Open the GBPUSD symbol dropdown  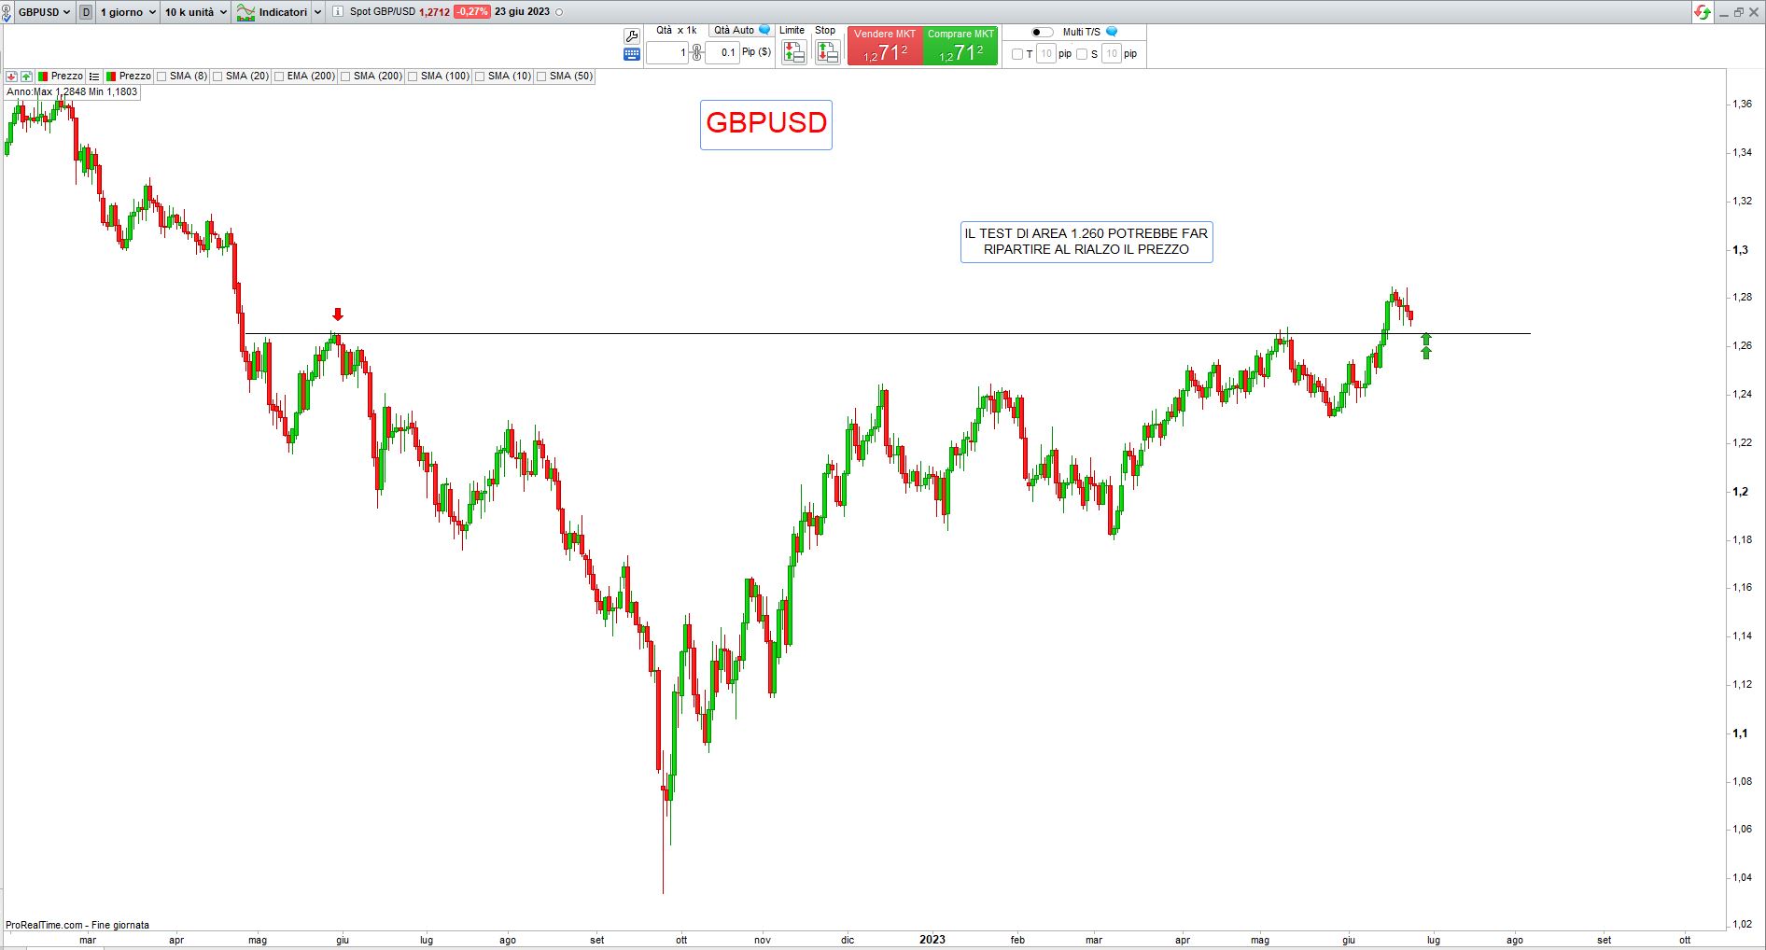point(43,12)
